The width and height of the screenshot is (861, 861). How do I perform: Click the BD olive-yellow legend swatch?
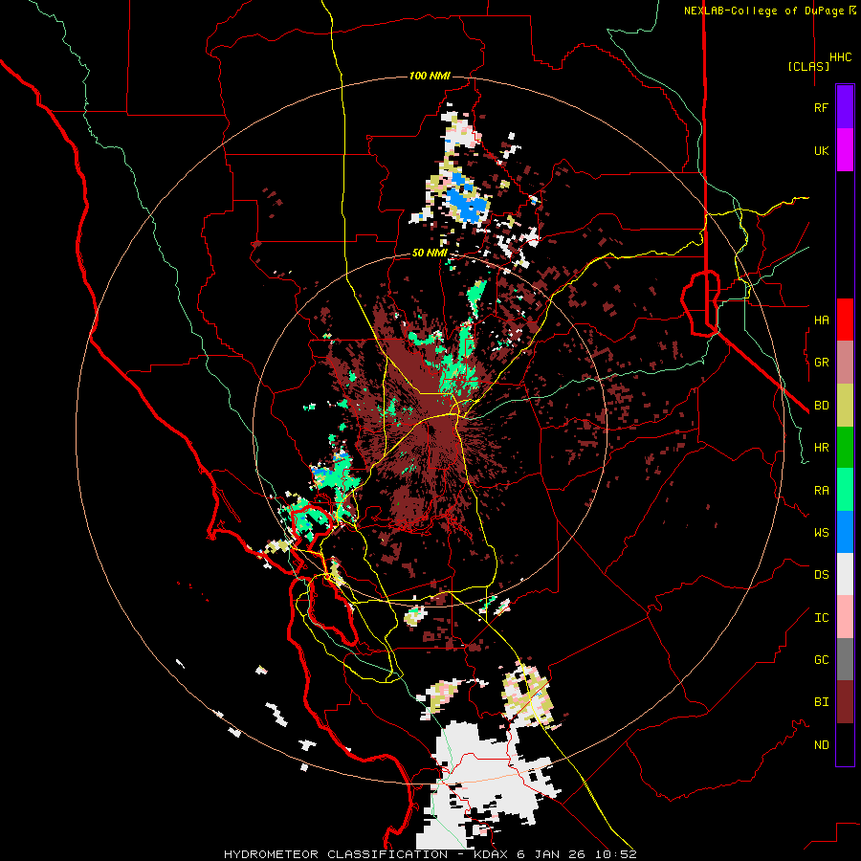(845, 406)
